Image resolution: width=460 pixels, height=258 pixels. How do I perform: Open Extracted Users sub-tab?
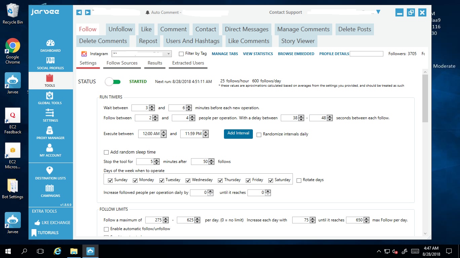tap(188, 63)
